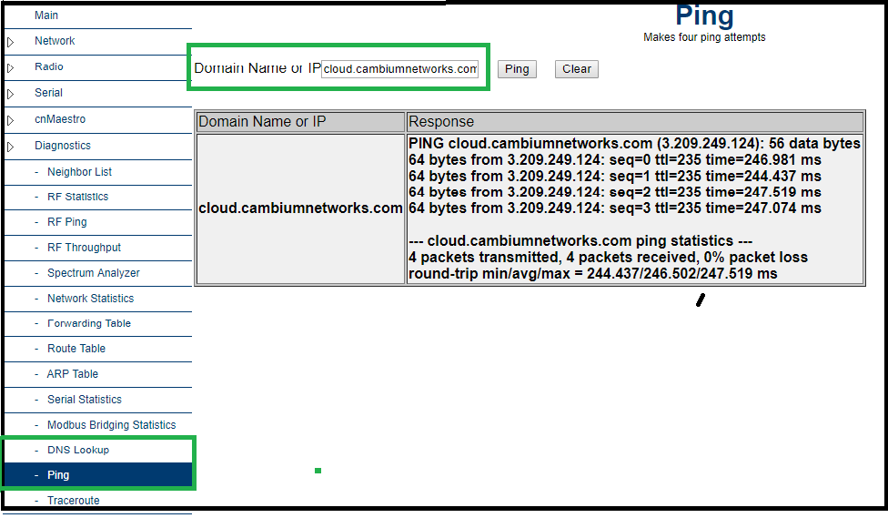The height and width of the screenshot is (518, 888).
Task: Open the ARP Table page
Action: pyautogui.click(x=73, y=374)
